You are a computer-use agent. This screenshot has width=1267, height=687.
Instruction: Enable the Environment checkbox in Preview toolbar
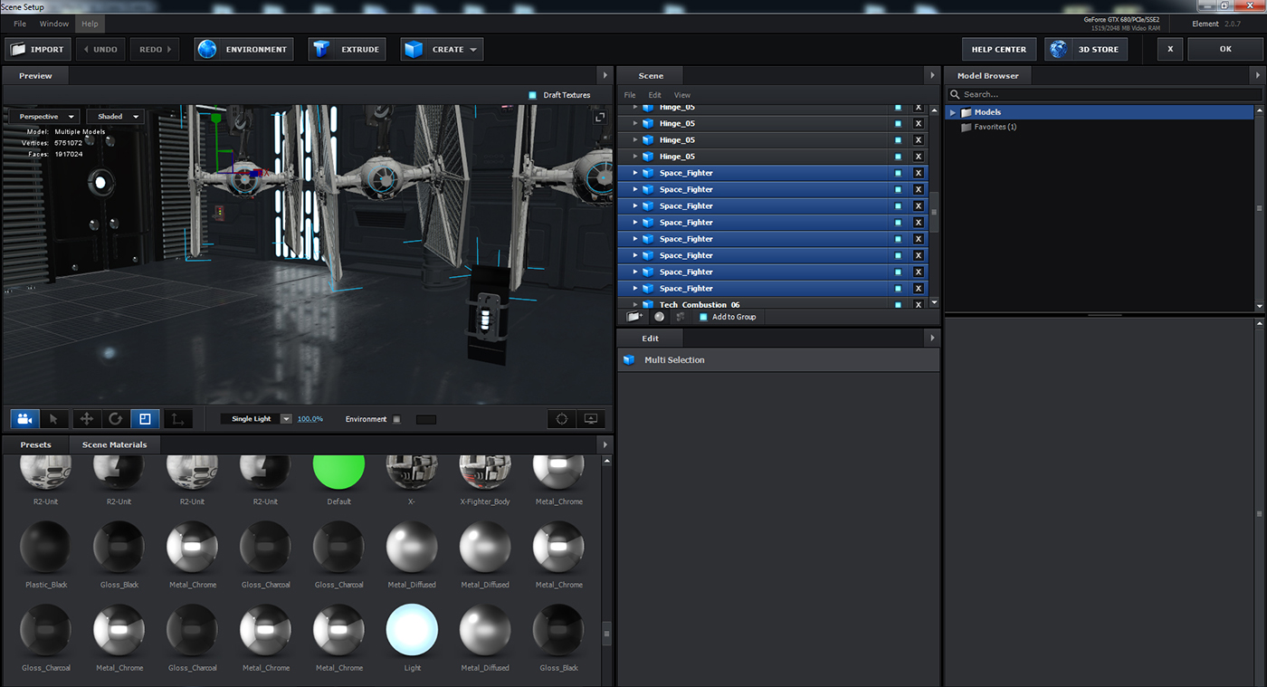point(396,419)
